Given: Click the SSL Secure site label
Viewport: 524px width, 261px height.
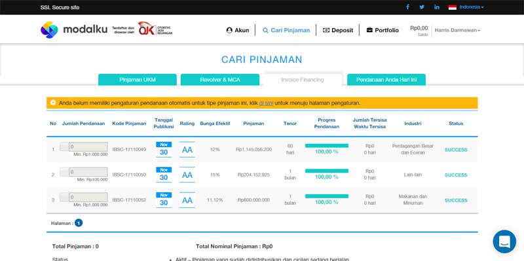Looking at the screenshot, I should point(60,7).
